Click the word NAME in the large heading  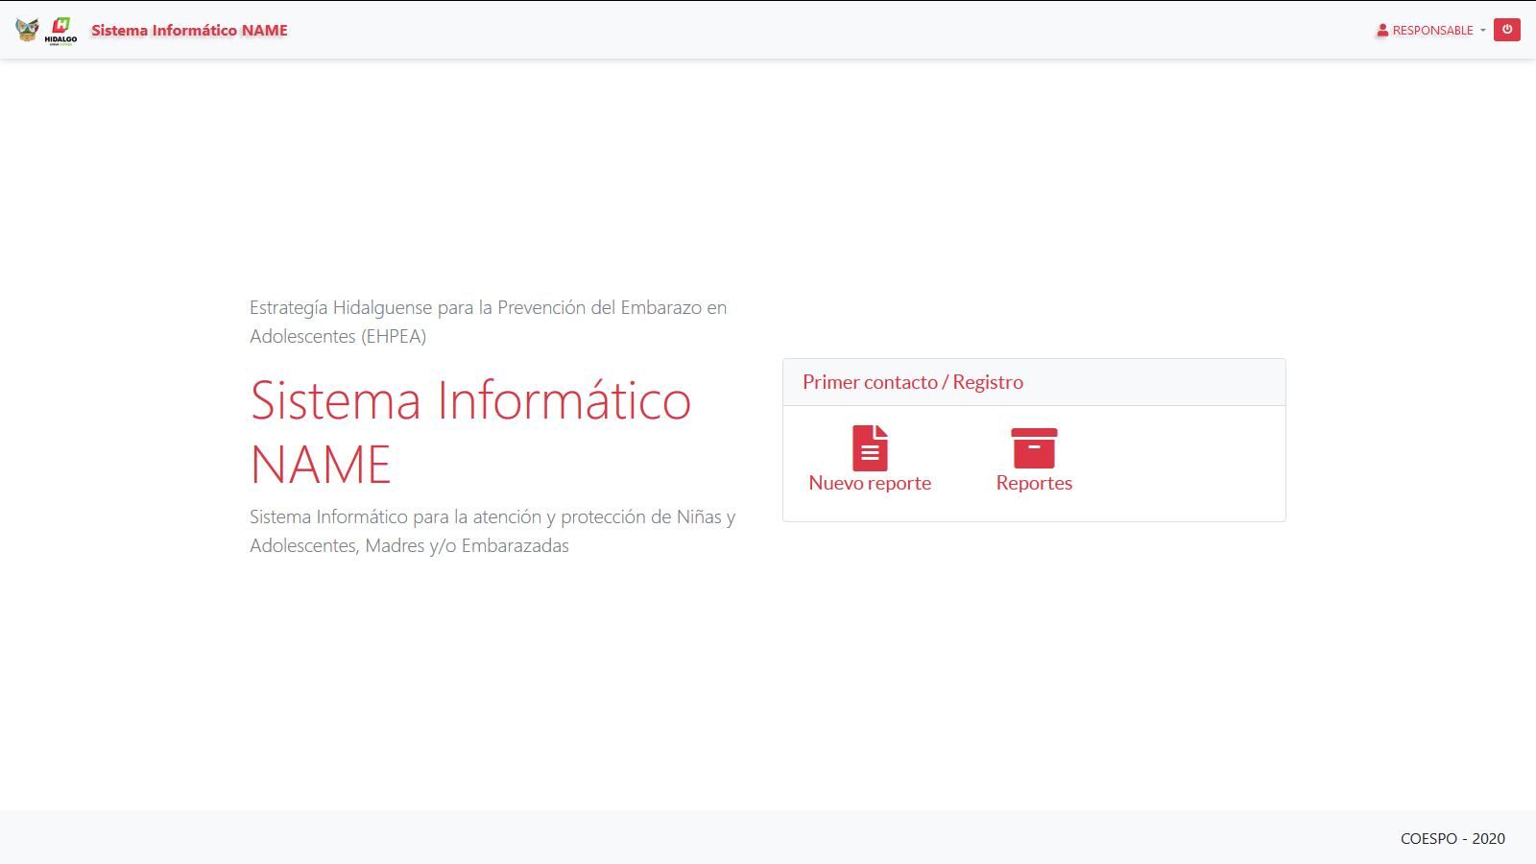[x=321, y=466]
